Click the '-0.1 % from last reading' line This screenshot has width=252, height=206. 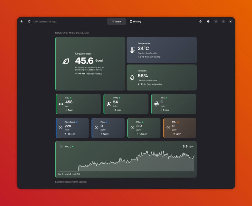pyautogui.click(x=150, y=84)
